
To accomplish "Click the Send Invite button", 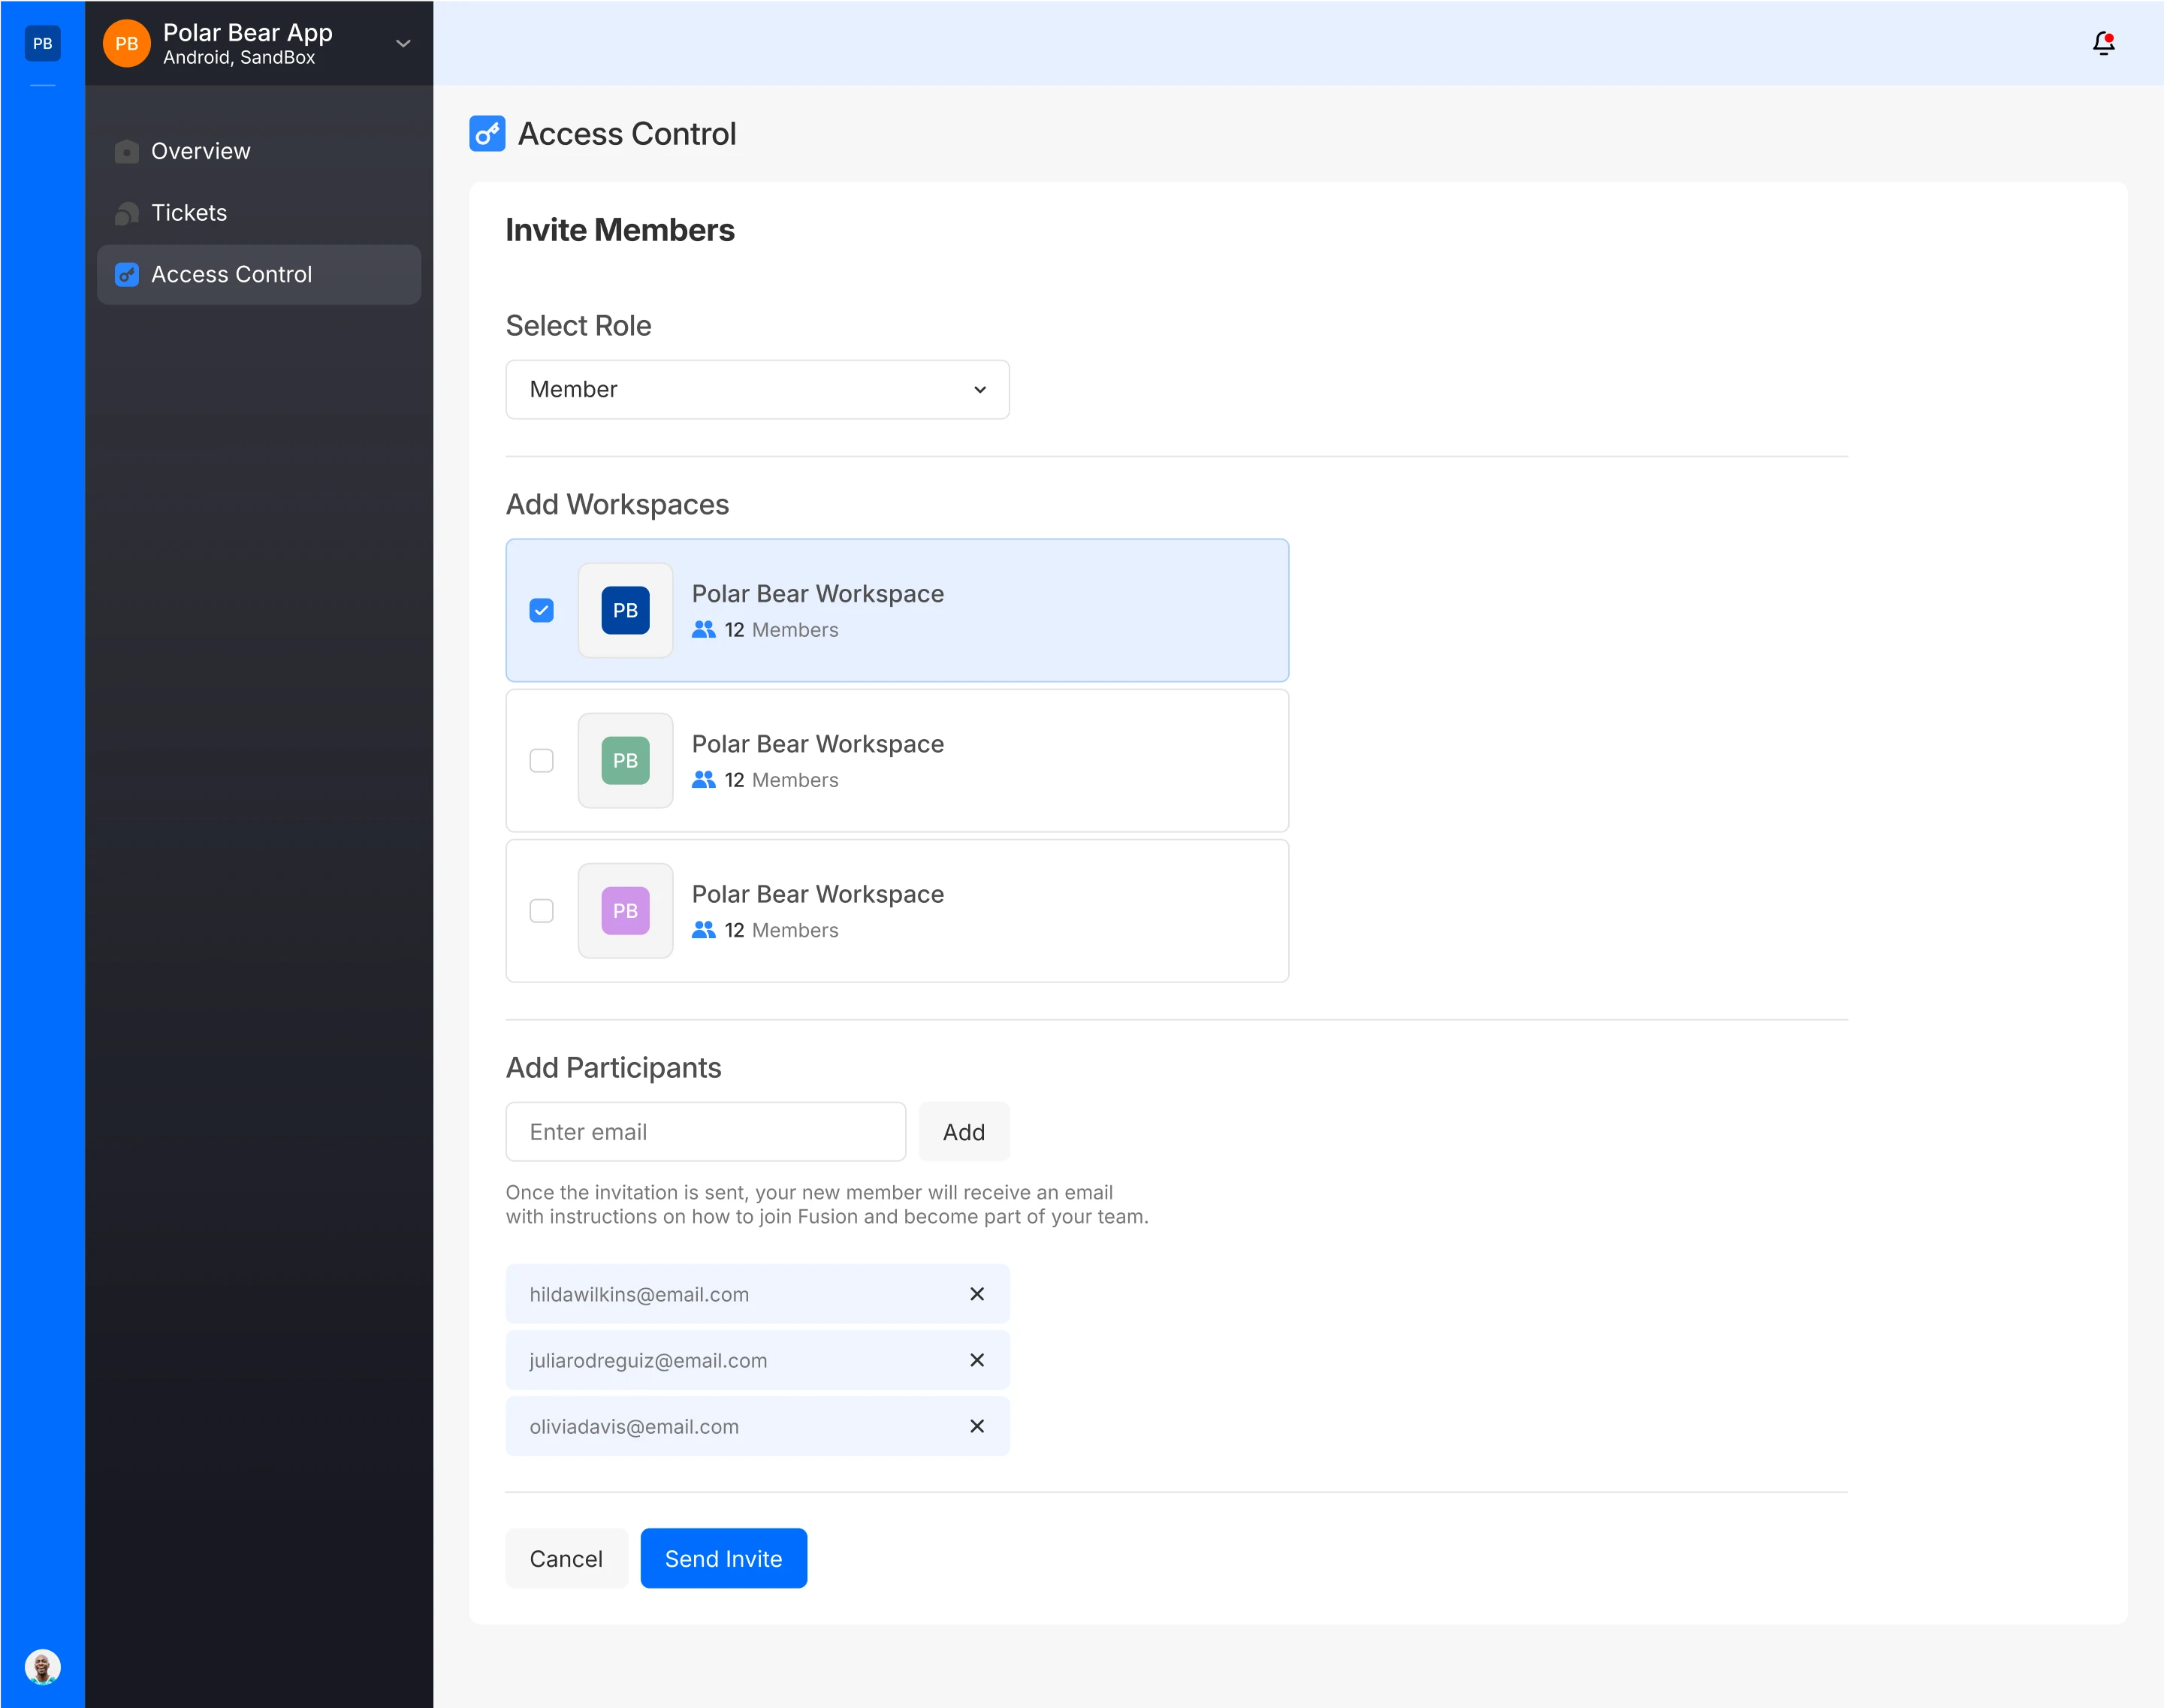I will coord(723,1558).
